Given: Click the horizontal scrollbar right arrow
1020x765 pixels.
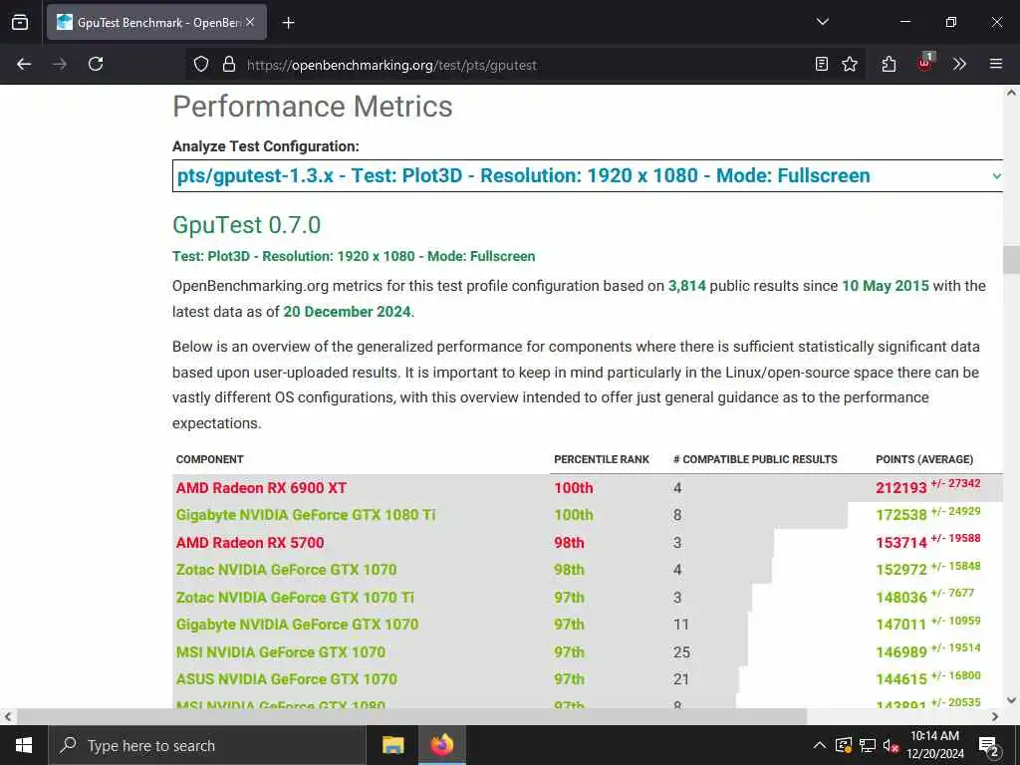Looking at the screenshot, I should 995,717.
